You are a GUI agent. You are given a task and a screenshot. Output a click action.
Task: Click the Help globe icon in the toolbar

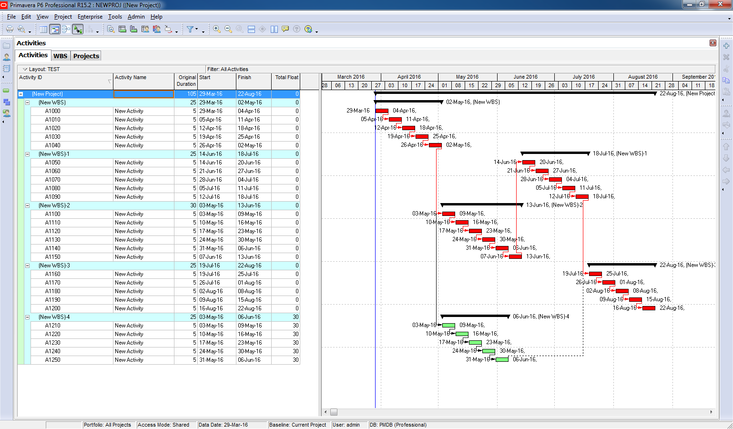[308, 29]
